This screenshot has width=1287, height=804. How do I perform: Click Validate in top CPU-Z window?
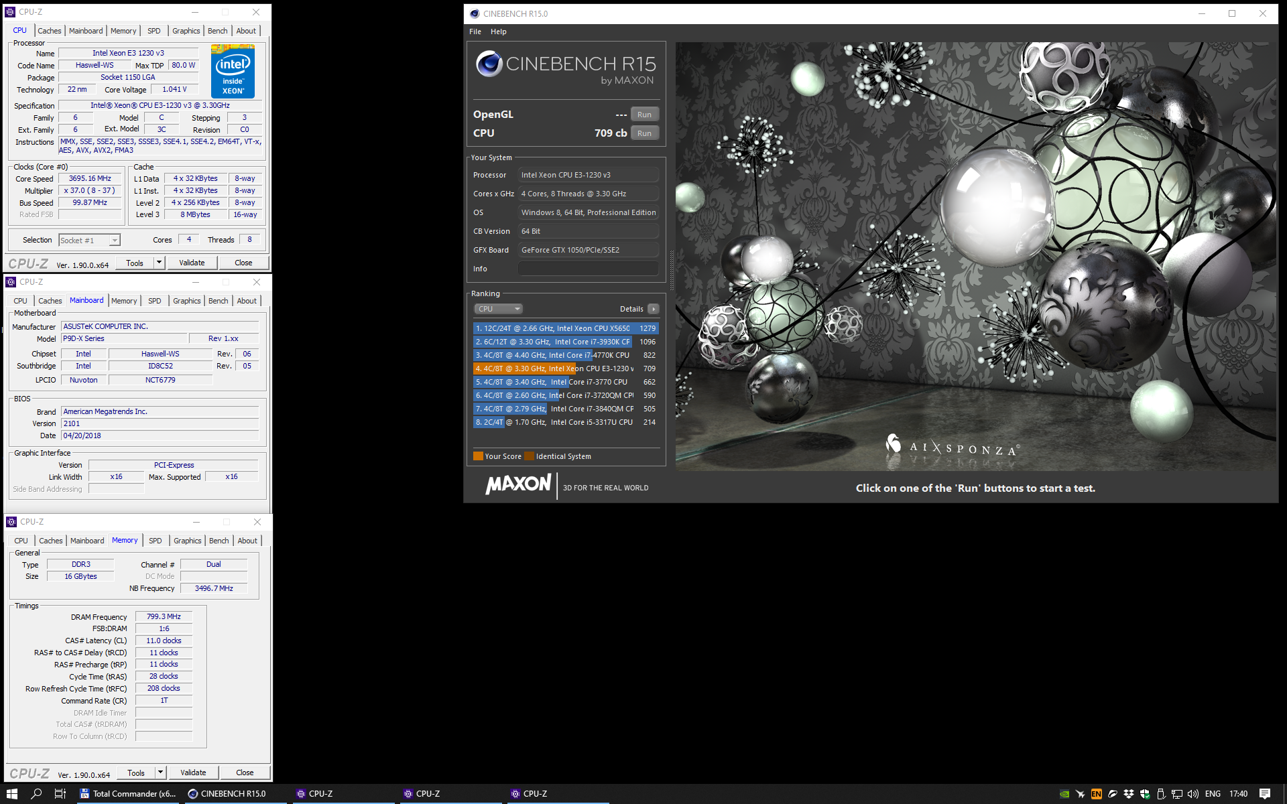click(x=192, y=263)
